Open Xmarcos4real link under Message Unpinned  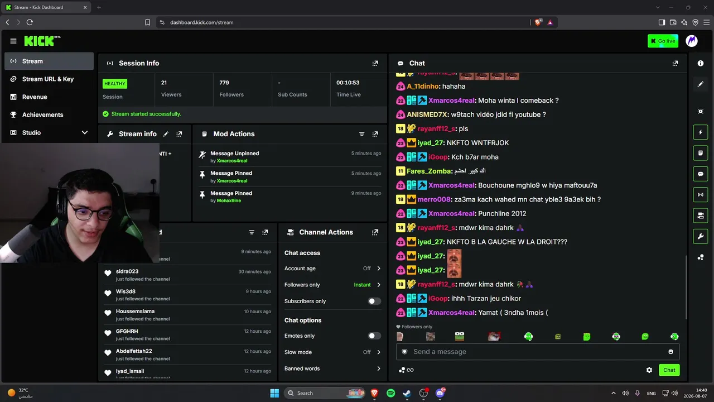232,161
